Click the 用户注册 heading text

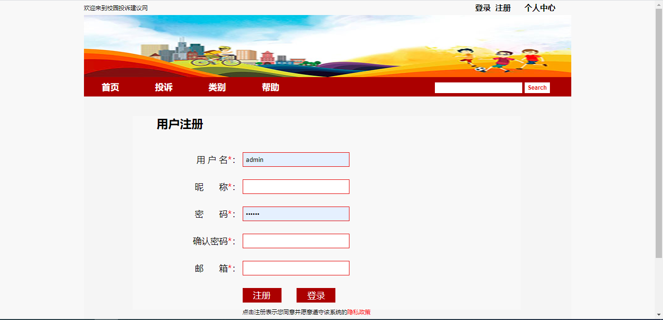(x=180, y=124)
